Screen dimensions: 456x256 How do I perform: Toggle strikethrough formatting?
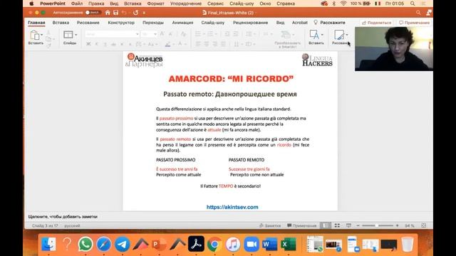[x=113, y=44]
